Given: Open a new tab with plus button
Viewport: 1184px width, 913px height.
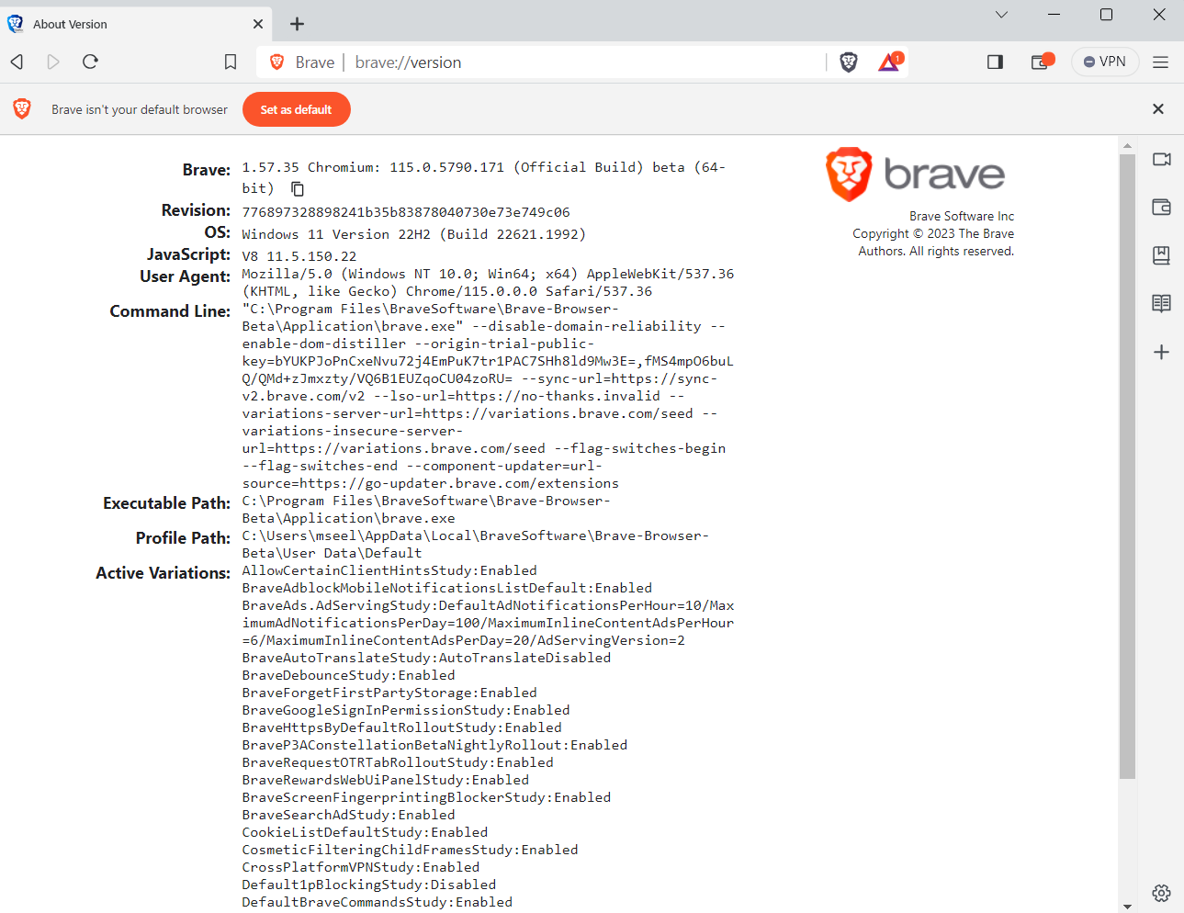Looking at the screenshot, I should [297, 24].
